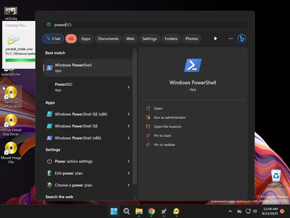Screen dimensions: 290x218
Task: Click Windows PowerShell ISE (x86) icon
Action: point(49,114)
